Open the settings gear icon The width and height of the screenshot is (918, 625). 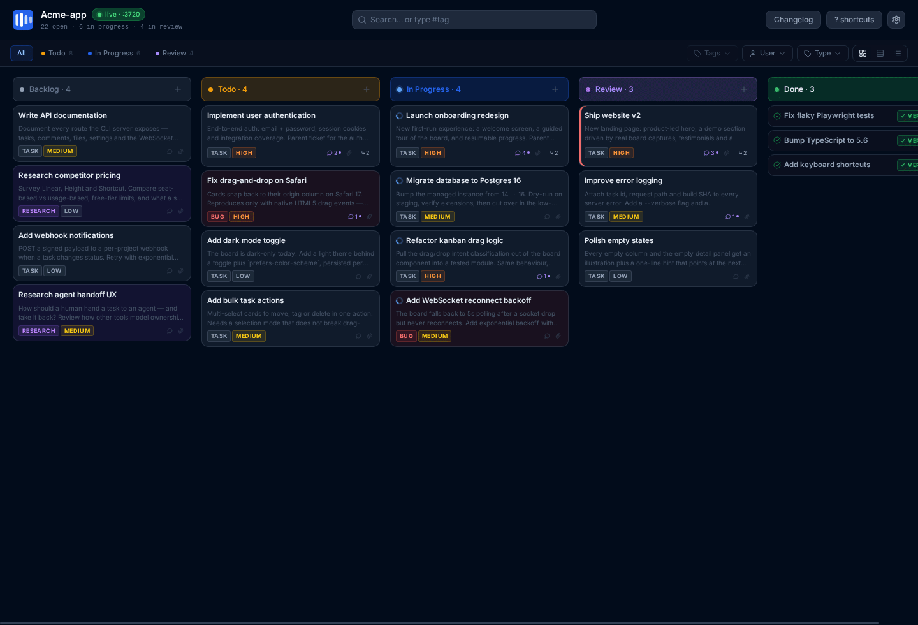pos(896,20)
